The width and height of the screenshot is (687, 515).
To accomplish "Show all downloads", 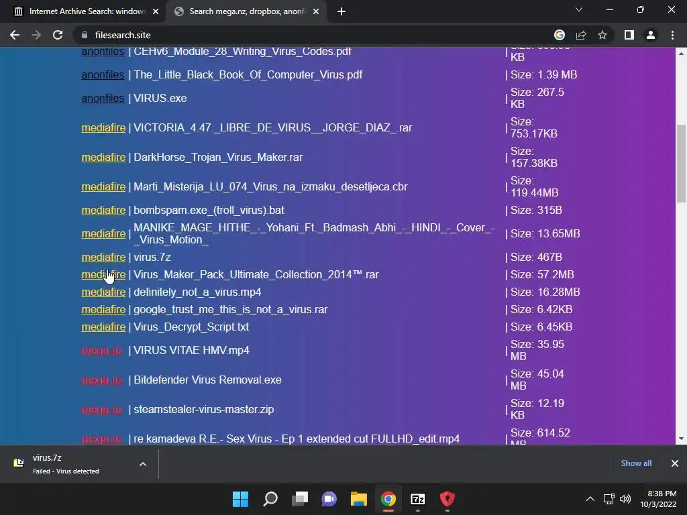I will click(x=636, y=463).
